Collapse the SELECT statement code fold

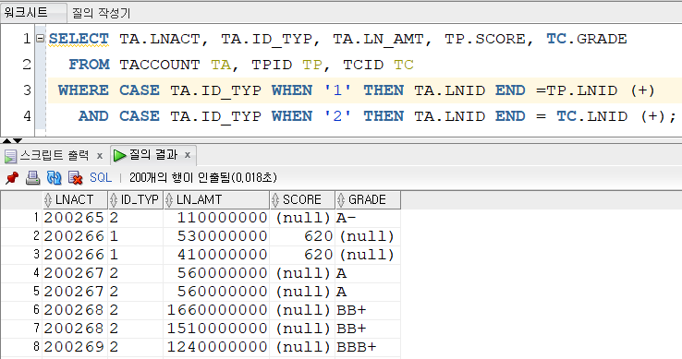[x=40, y=38]
